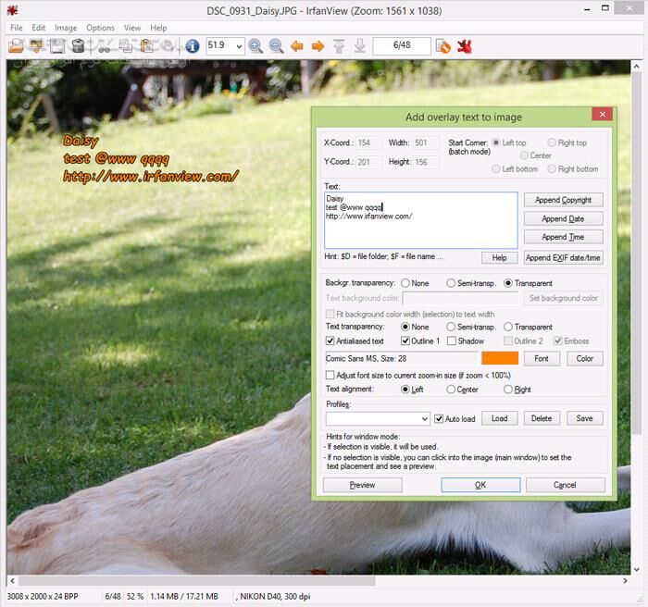The image size is (648, 607).
Task: Click inside the overlay Text input box
Action: 420,233
